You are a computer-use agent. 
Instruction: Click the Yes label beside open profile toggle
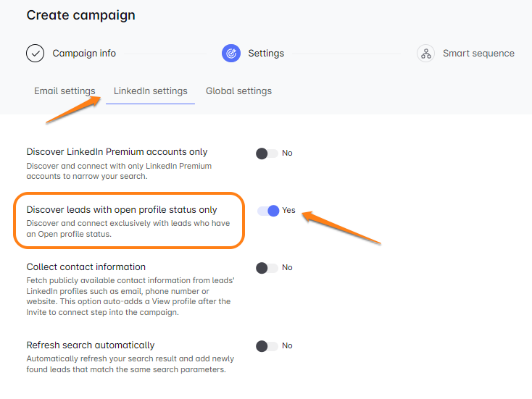288,211
